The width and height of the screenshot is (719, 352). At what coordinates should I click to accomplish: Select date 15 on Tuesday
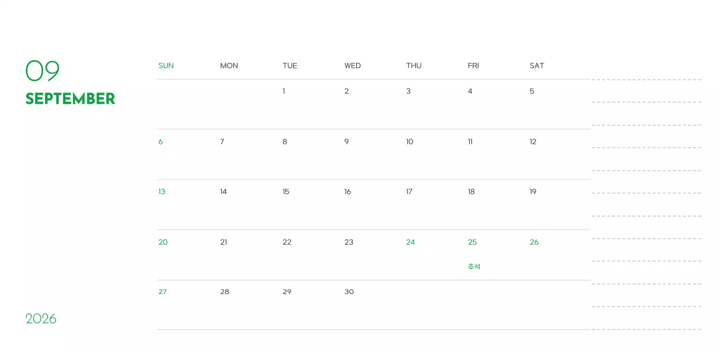tap(286, 191)
